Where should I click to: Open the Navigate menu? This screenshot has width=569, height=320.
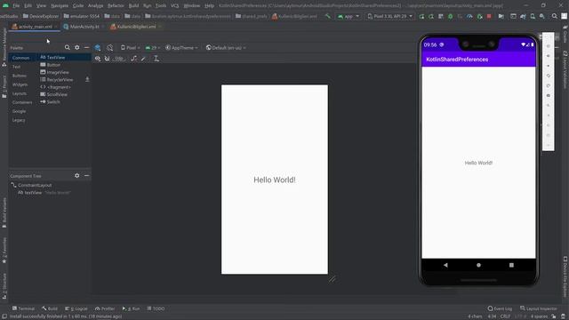click(x=60, y=5)
